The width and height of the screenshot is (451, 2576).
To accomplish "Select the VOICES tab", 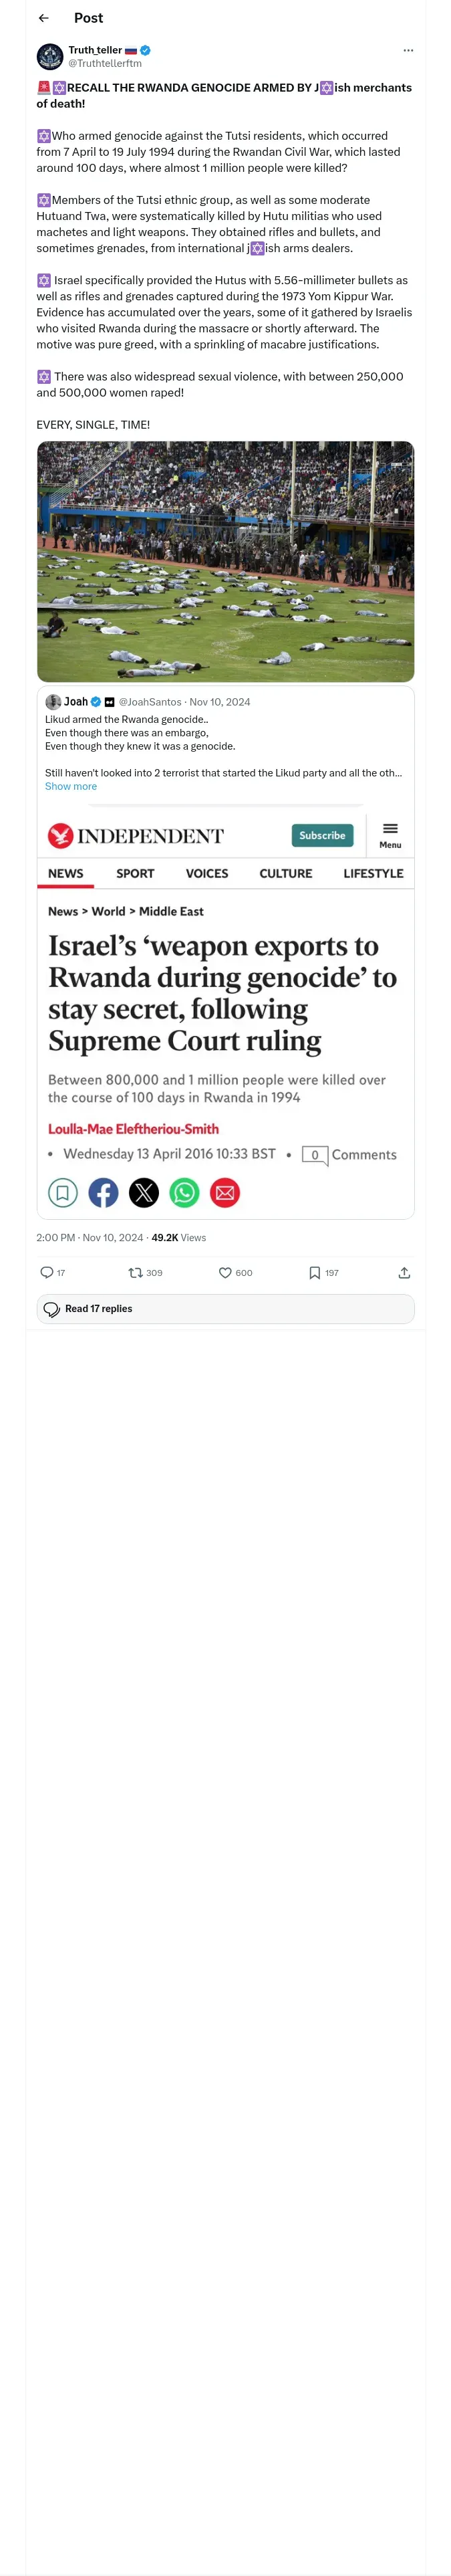I will coord(207,873).
